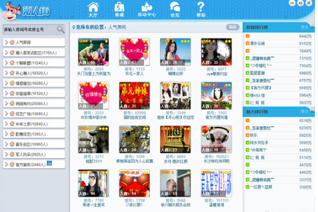Open room 160521 cat with headphones thumbnail
The height and width of the screenshot is (212, 318).
(x=216, y=140)
